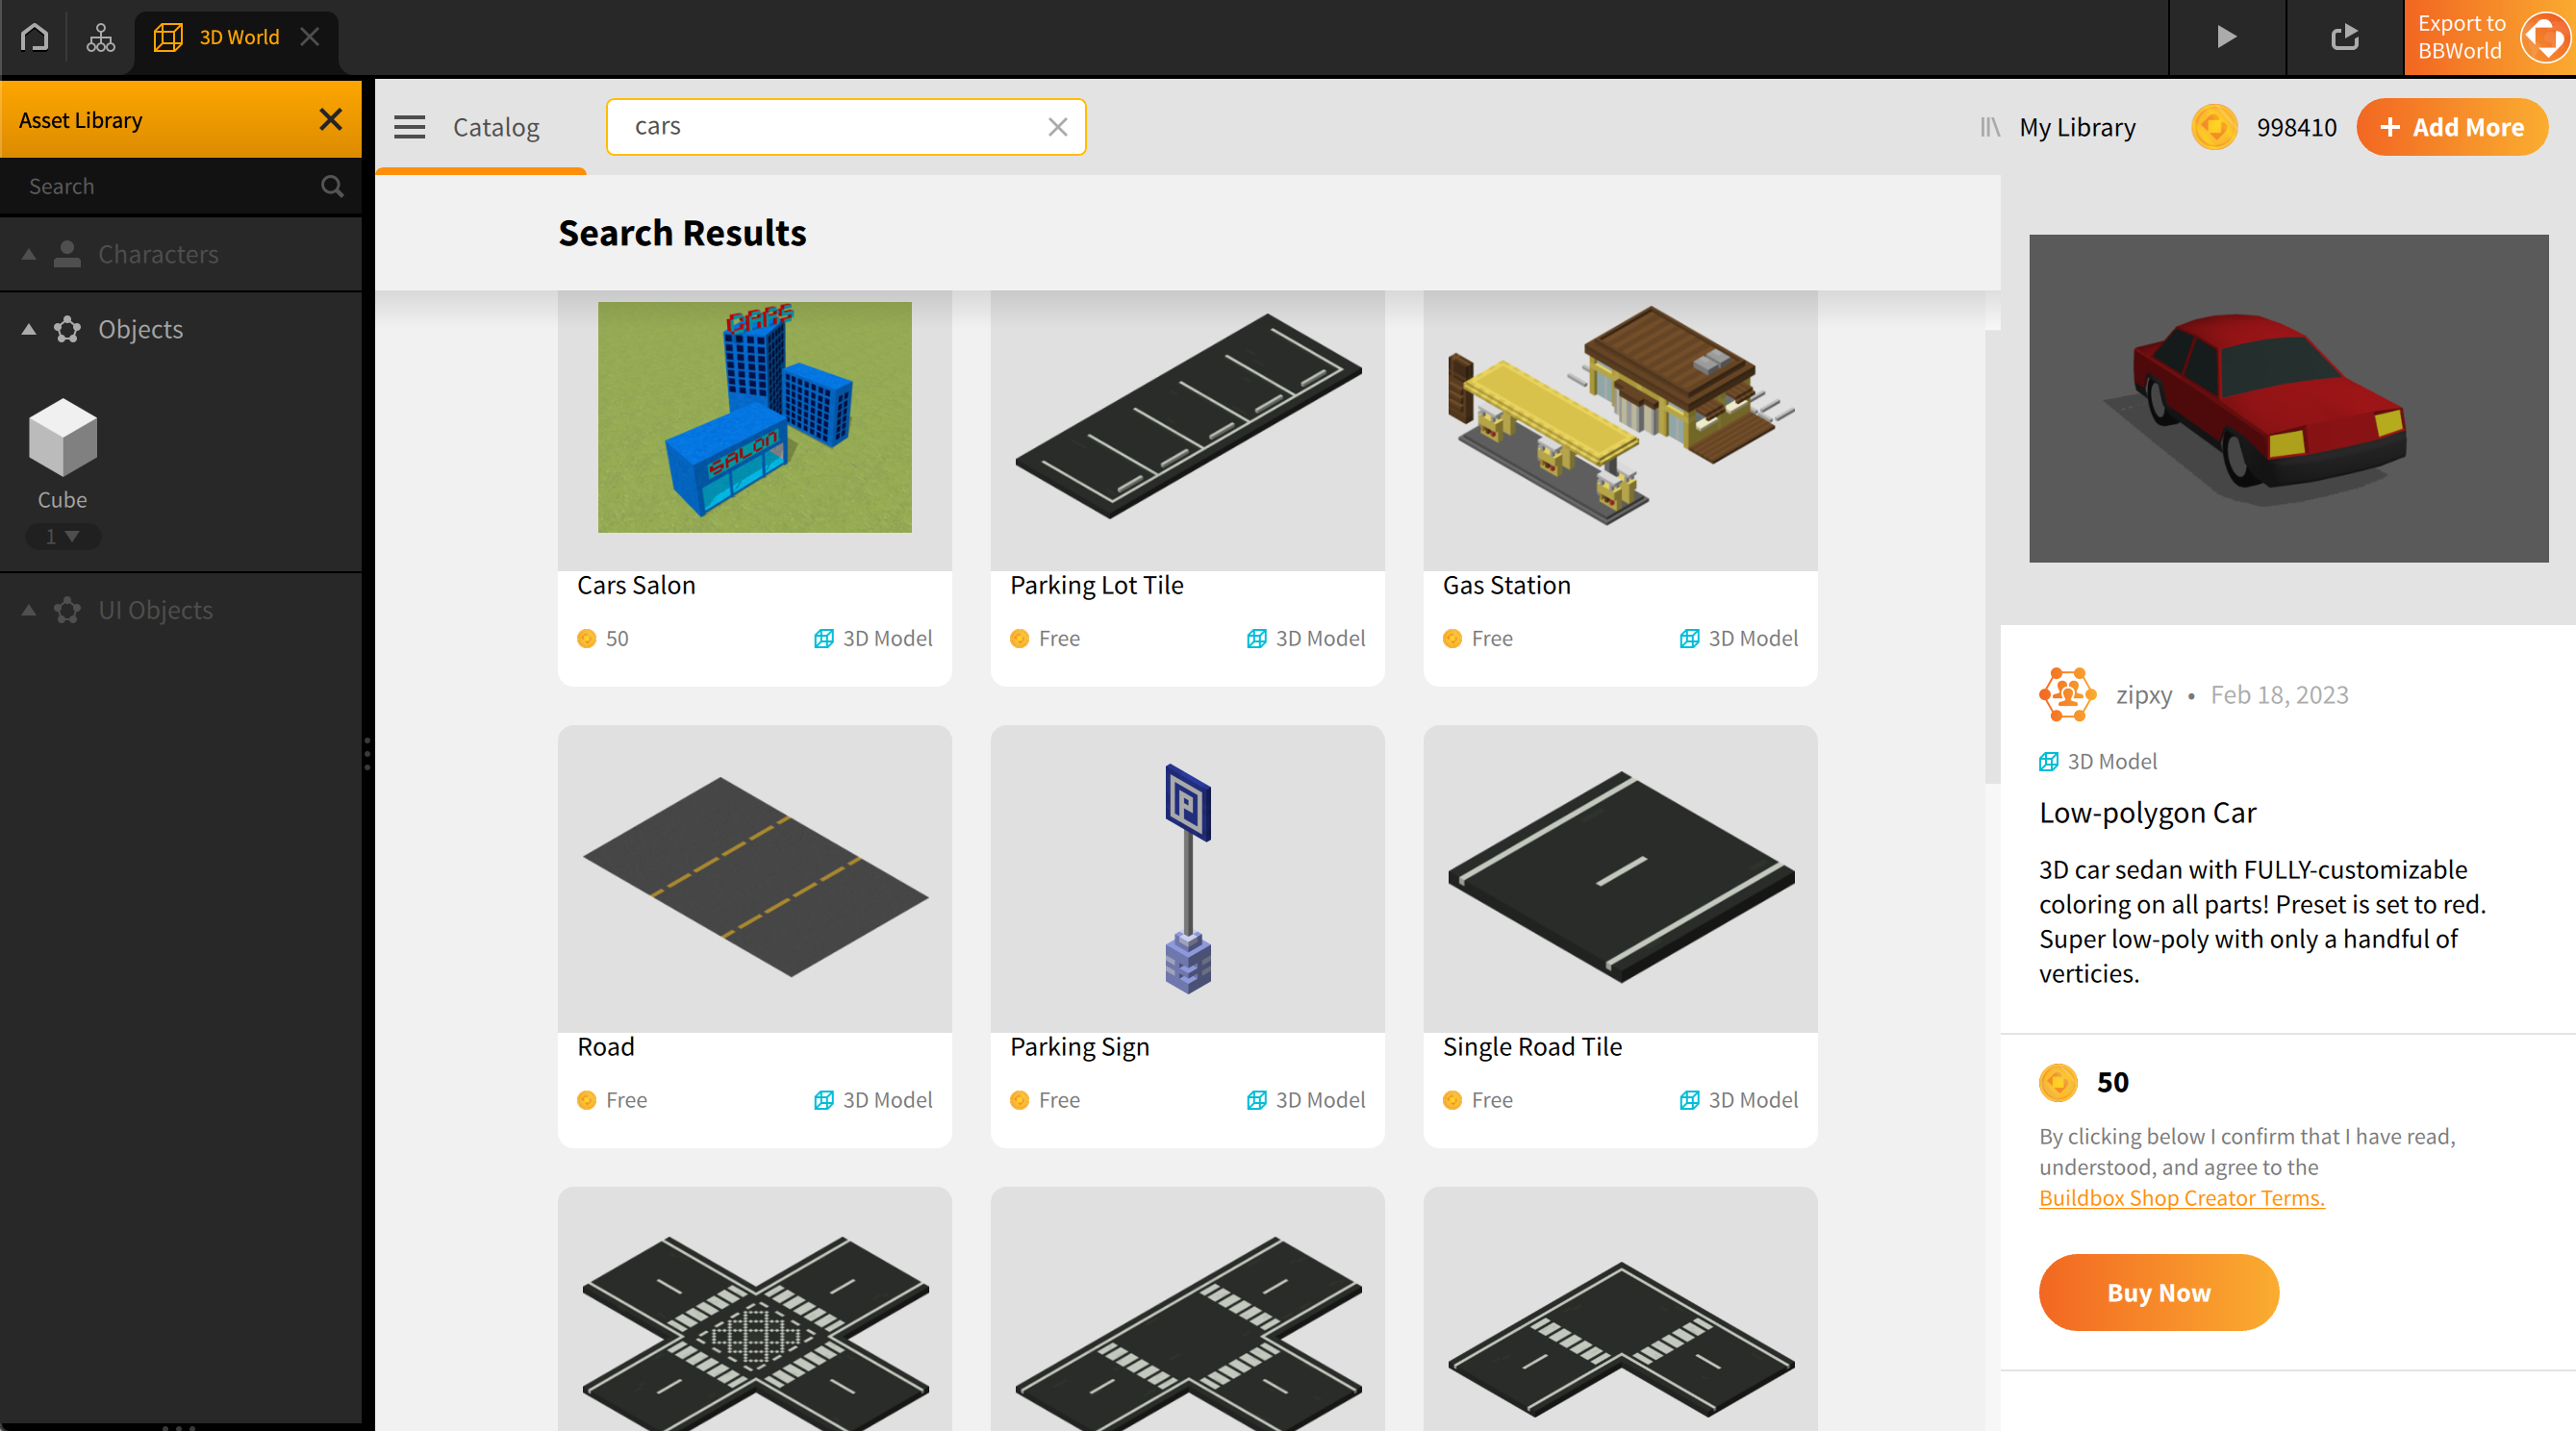This screenshot has height=1431, width=2576.
Task: Open the Home icon in top bar
Action: pos(34,37)
